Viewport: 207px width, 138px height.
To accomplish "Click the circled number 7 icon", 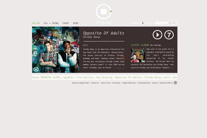I will tap(169, 35).
